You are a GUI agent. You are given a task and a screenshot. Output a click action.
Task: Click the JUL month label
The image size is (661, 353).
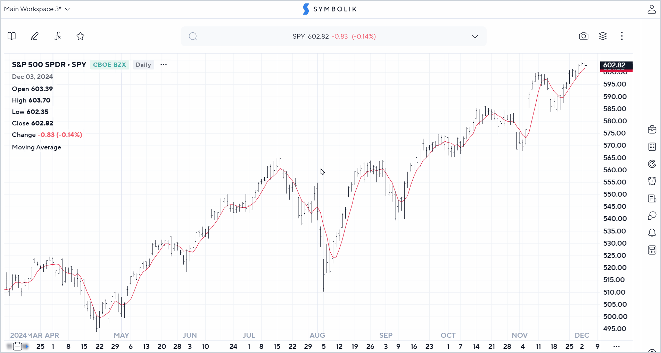coord(249,335)
